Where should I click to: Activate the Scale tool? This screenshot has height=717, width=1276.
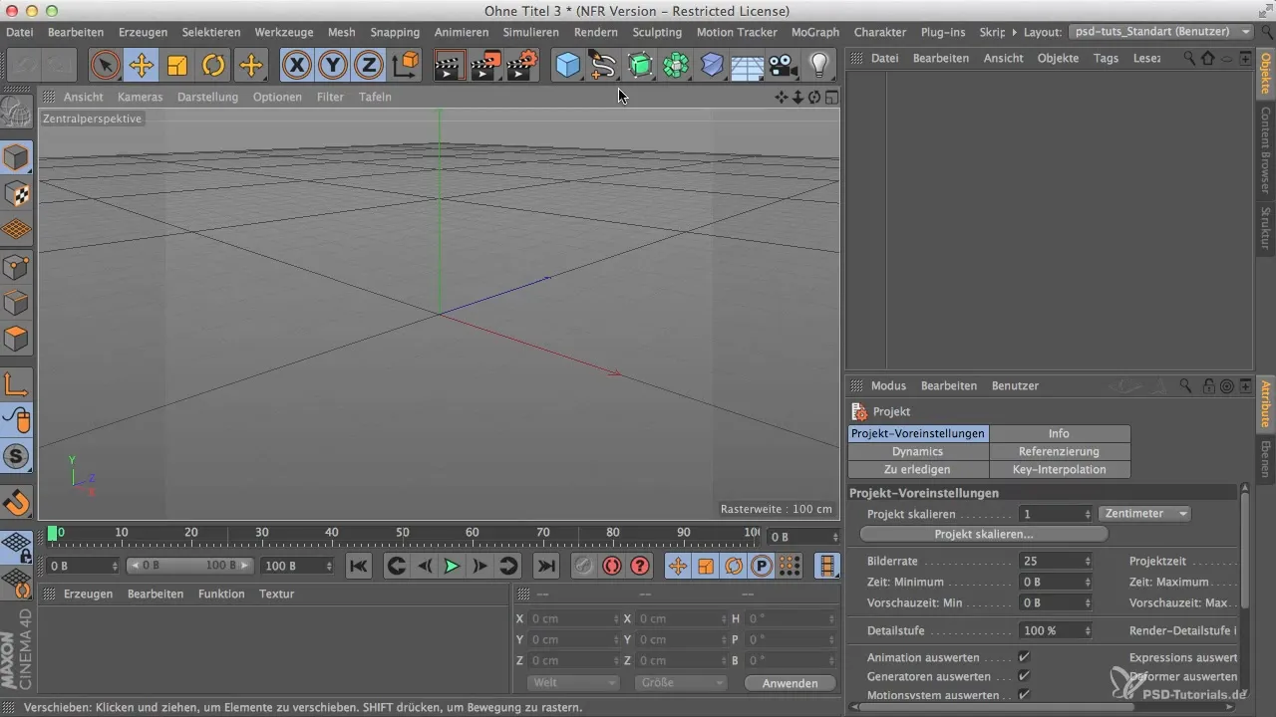(177, 66)
